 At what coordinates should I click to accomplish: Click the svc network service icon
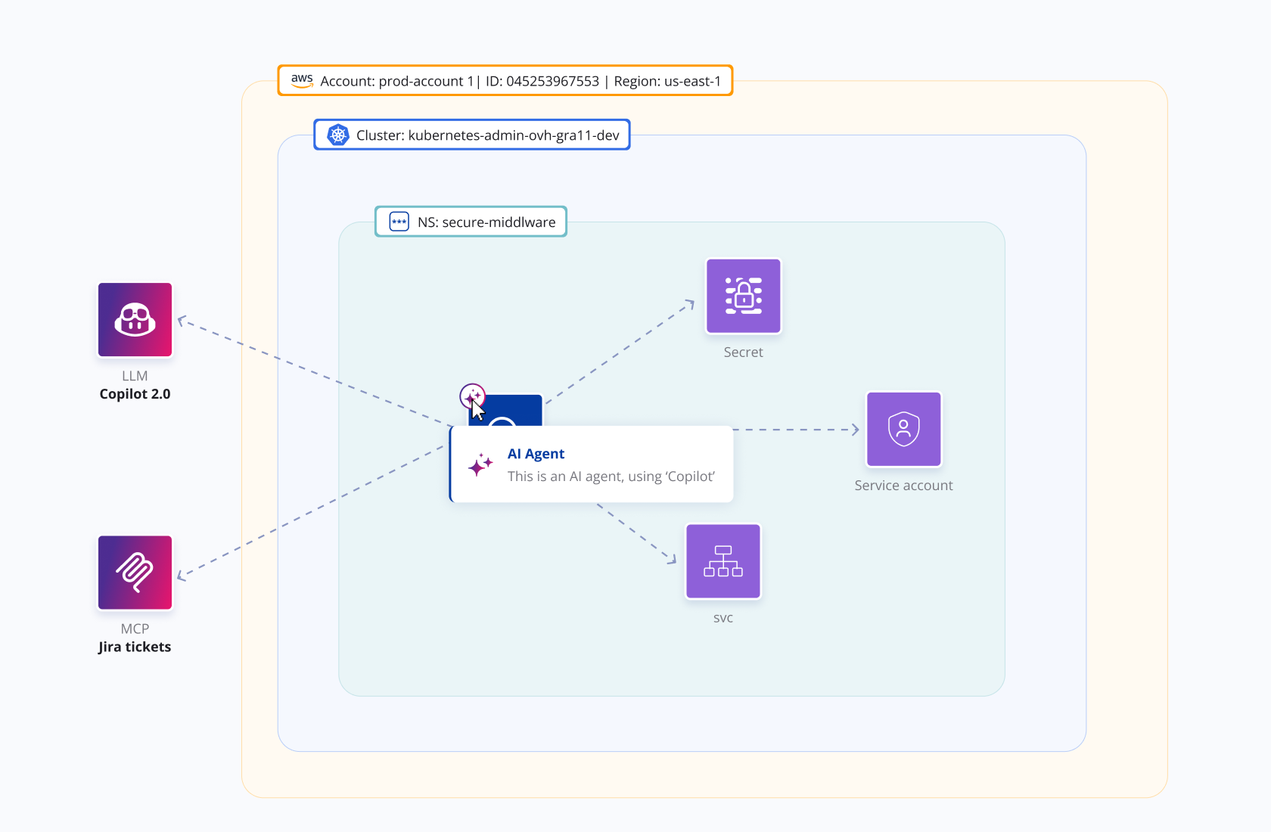pyautogui.click(x=723, y=561)
